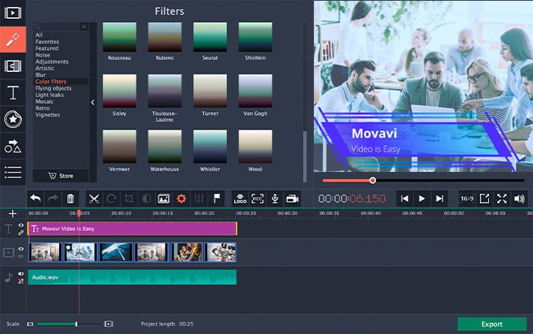Open the filter Store
The height and width of the screenshot is (334, 533).
click(x=61, y=176)
